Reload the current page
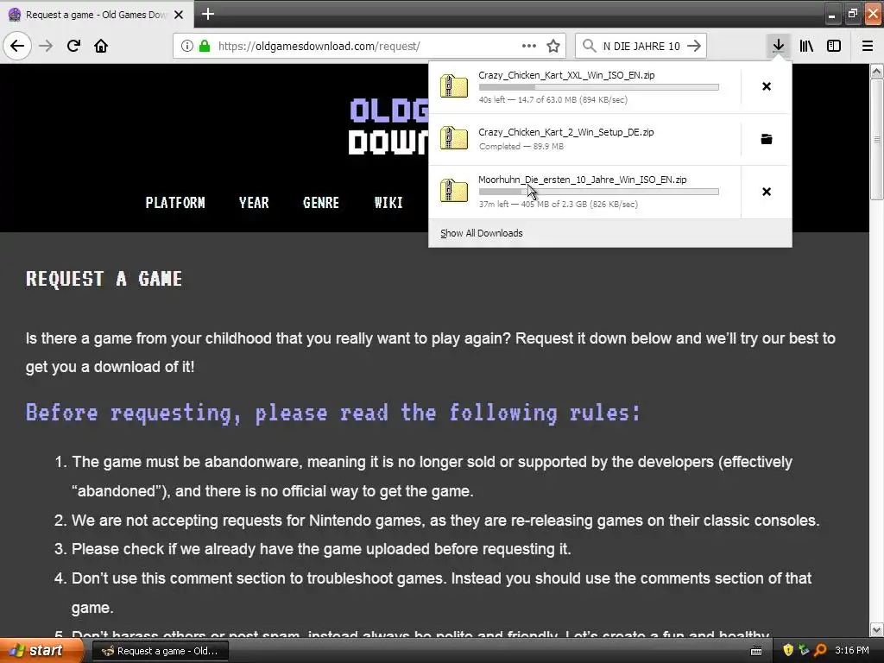This screenshot has width=884, height=663. [73, 46]
